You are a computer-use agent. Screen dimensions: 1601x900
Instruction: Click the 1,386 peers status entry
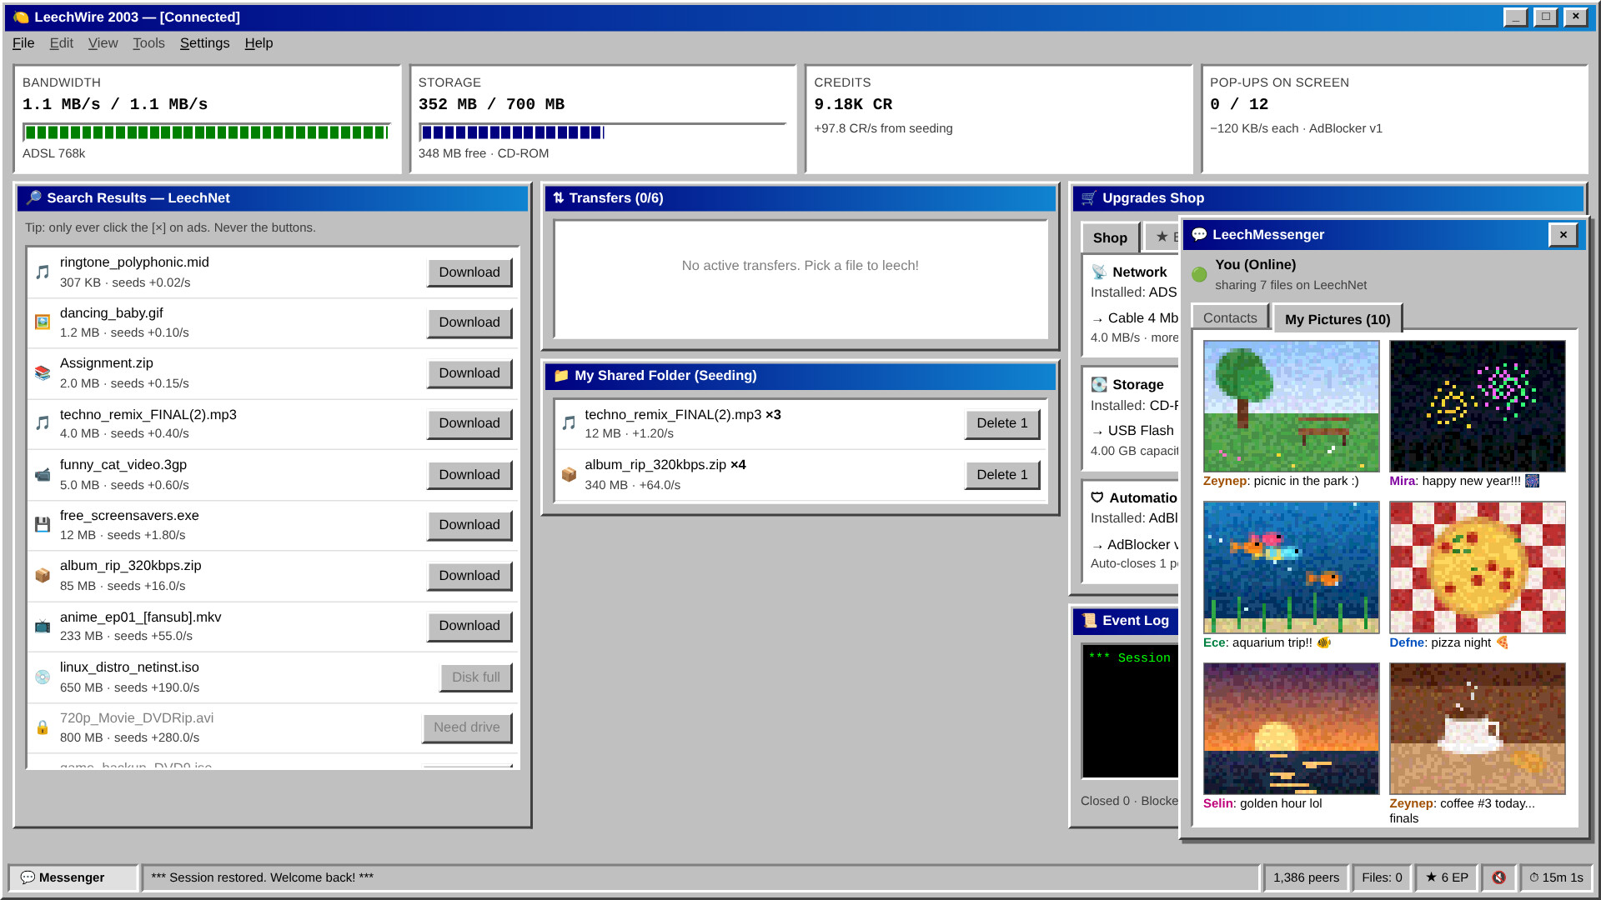[x=1306, y=877]
